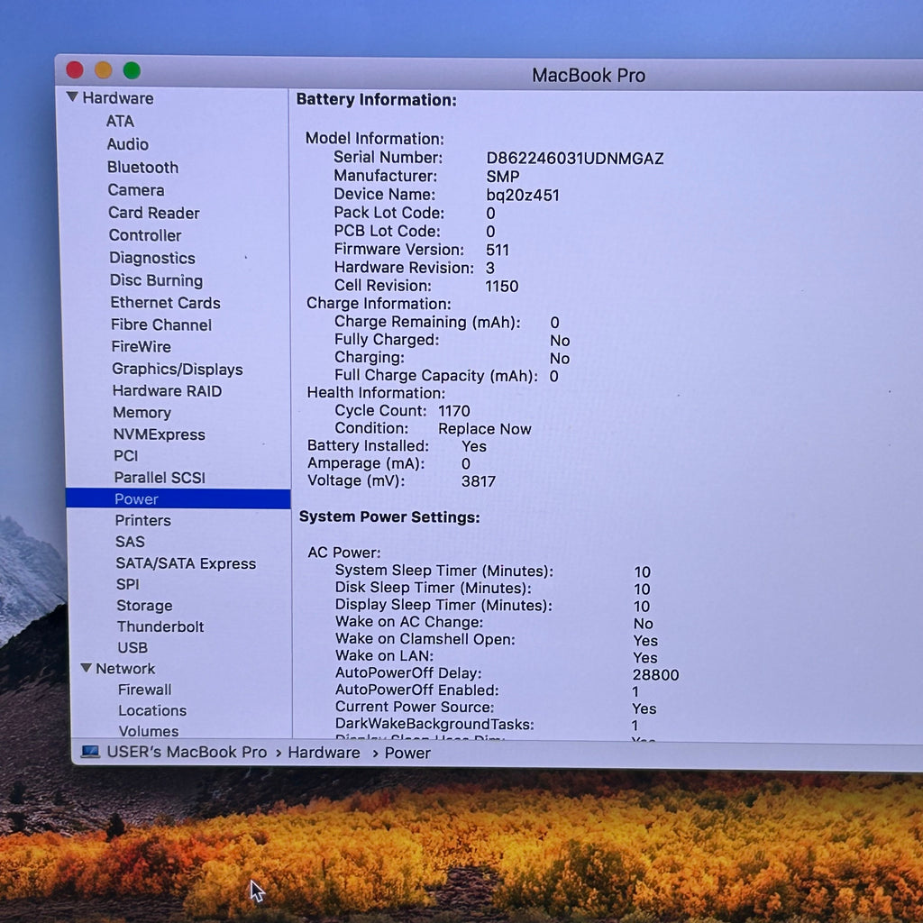Click the Replace Now condition text

[x=484, y=429]
